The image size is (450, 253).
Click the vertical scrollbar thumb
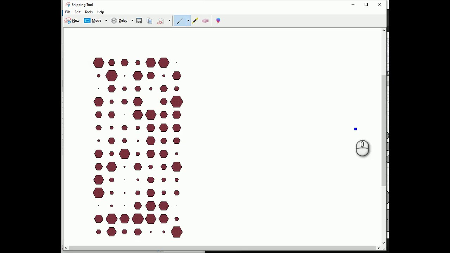point(384,131)
